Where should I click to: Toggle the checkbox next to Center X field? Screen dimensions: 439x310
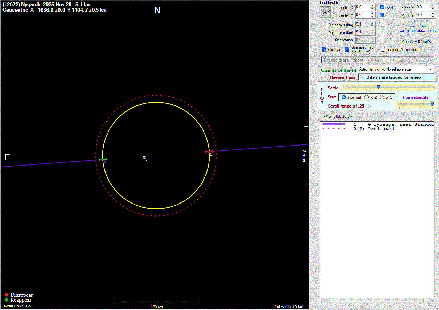382,7
